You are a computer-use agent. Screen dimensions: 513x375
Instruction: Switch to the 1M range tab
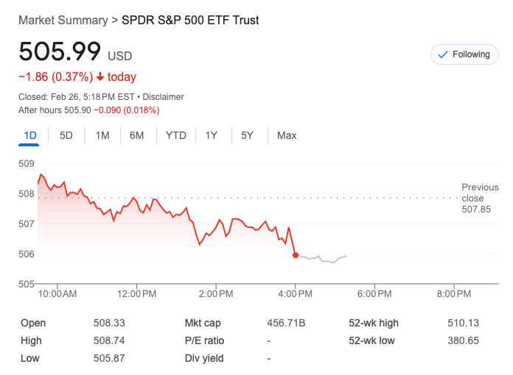pyautogui.click(x=102, y=135)
